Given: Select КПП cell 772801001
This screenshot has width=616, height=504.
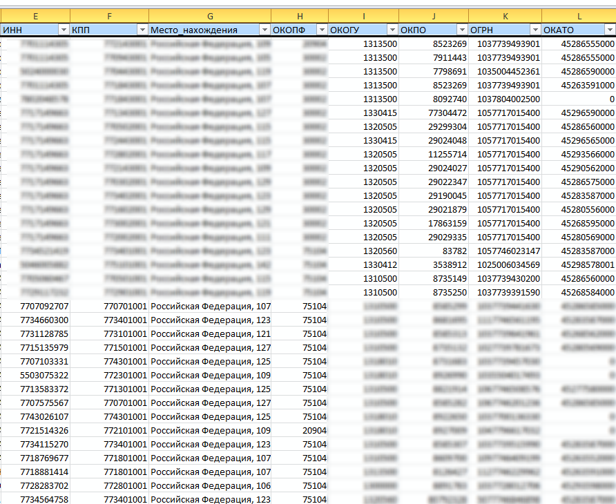Looking at the screenshot, I should pos(109,486).
